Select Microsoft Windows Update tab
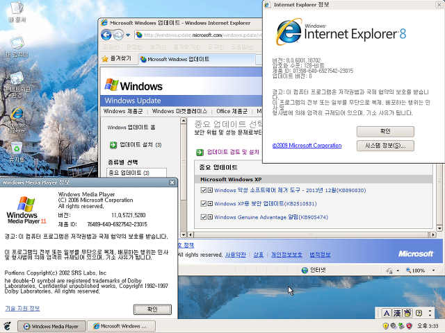Viewport: 445px width, 333px height. point(196,59)
